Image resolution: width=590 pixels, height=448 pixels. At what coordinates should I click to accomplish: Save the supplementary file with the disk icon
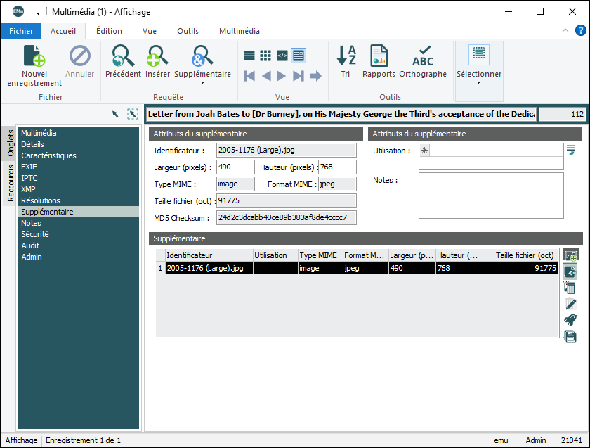tap(570, 336)
